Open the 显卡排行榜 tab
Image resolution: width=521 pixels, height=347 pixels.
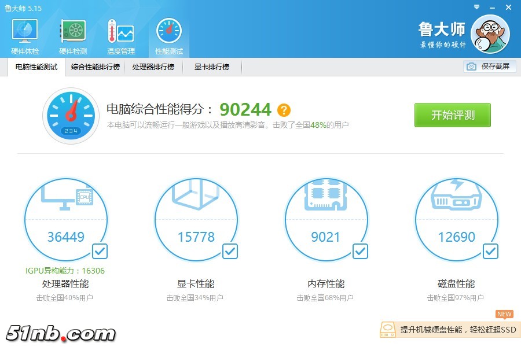[211, 67]
